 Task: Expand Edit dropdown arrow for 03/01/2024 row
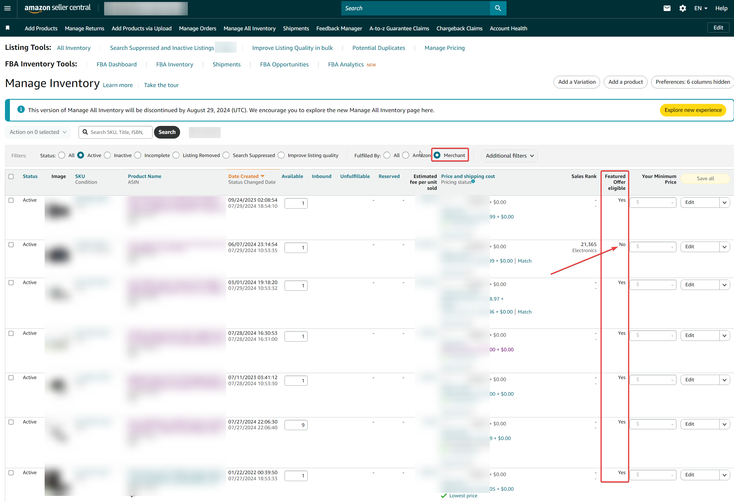click(725, 285)
